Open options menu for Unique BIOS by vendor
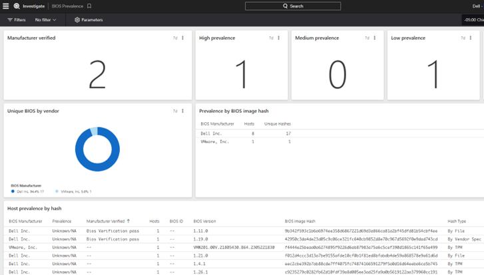Image resolution: width=484 pixels, height=275 pixels. point(183,111)
